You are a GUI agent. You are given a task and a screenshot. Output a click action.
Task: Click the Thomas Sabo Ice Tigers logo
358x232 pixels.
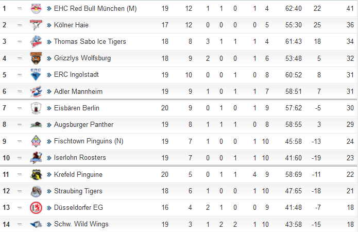tap(36, 42)
